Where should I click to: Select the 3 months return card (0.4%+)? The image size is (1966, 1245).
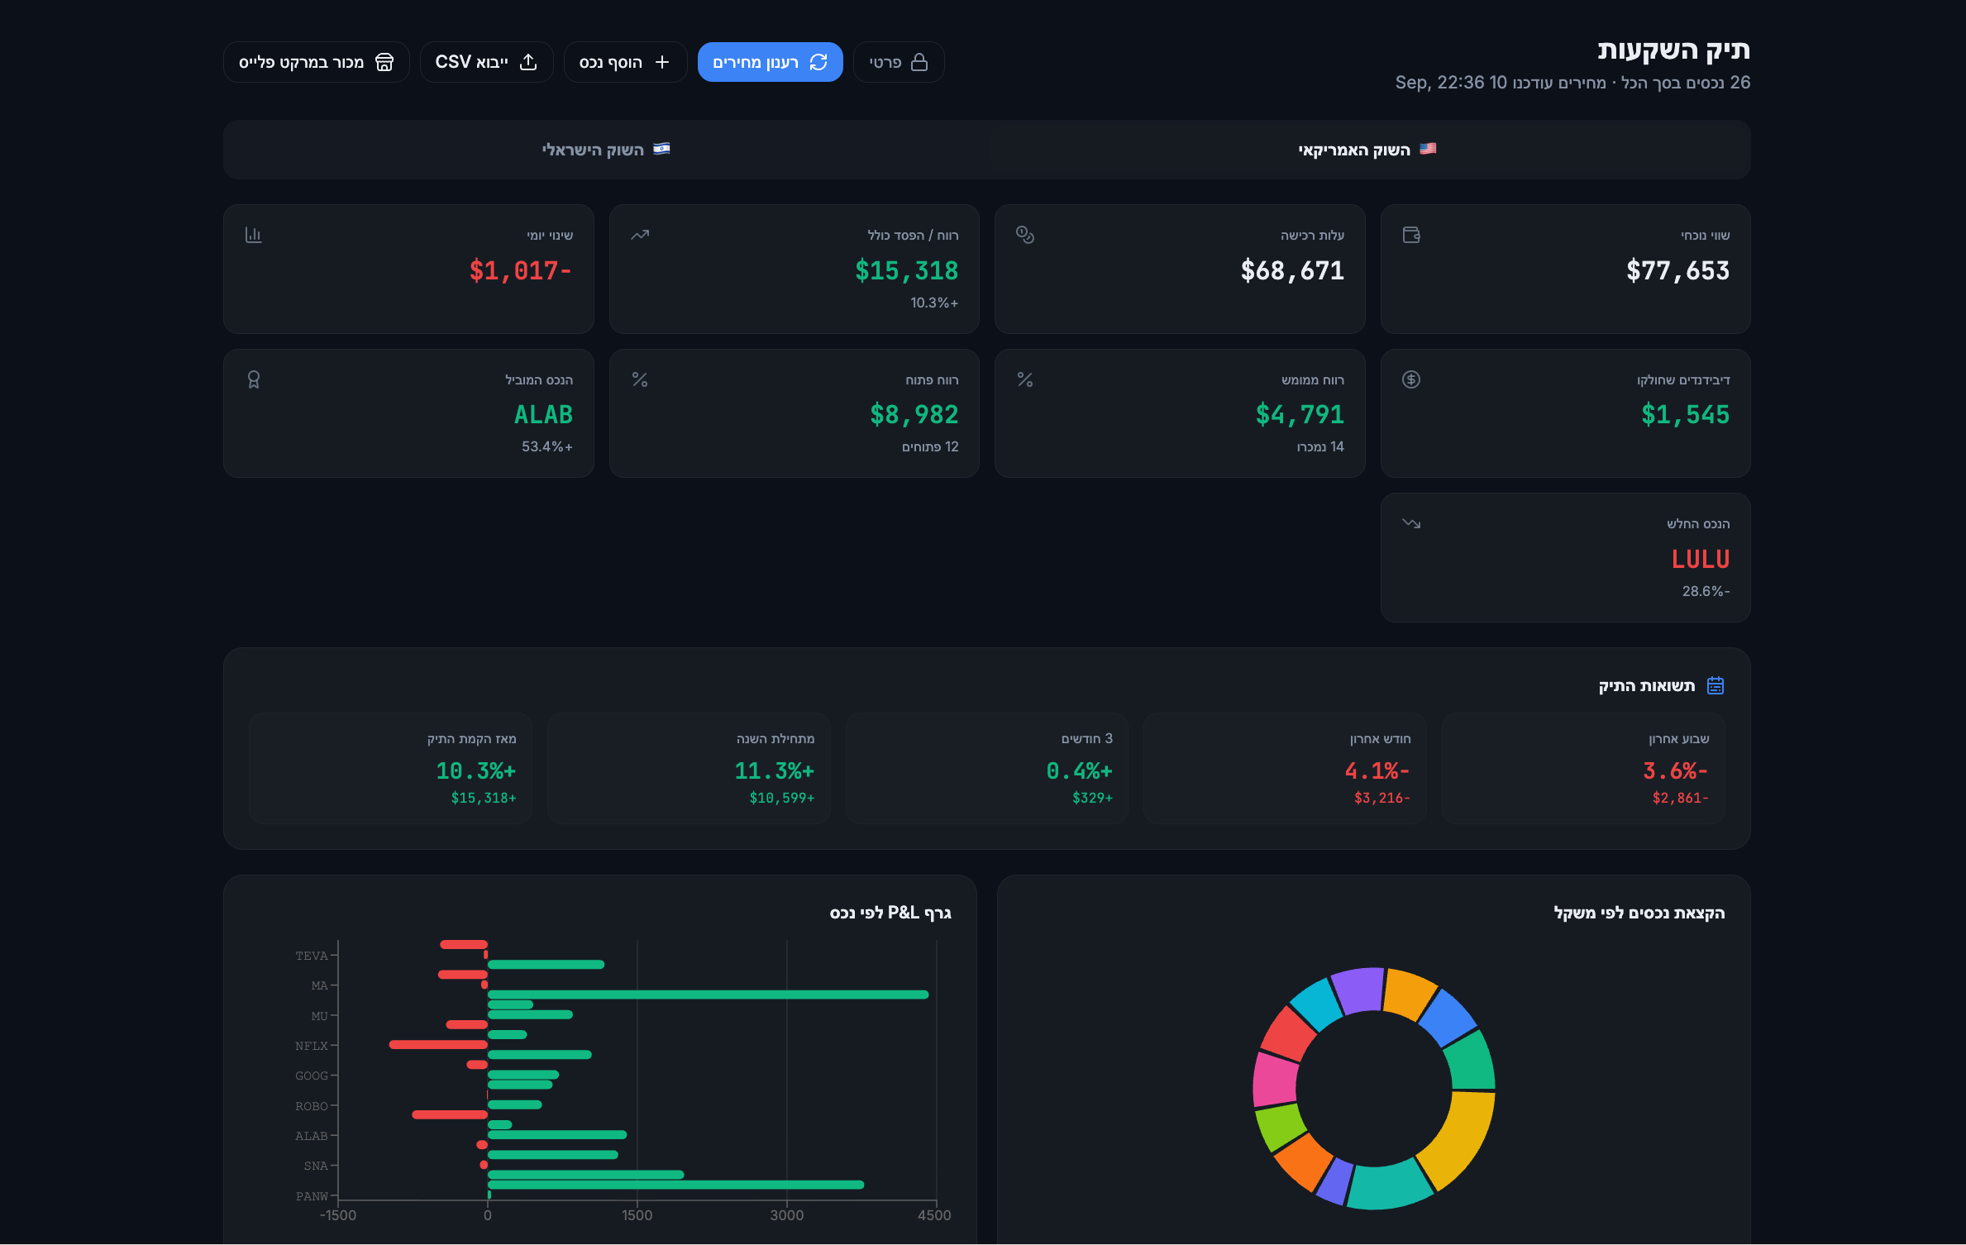[x=987, y=768]
